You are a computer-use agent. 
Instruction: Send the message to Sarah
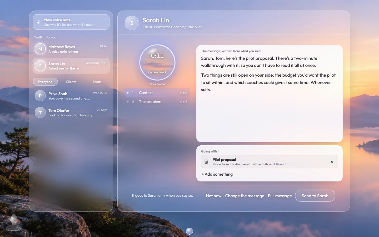[x=315, y=196]
